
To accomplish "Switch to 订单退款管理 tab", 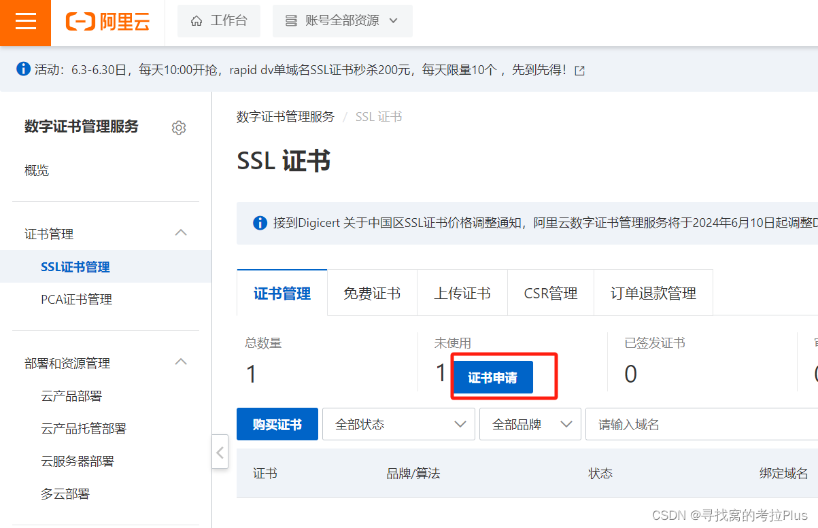I will (653, 293).
